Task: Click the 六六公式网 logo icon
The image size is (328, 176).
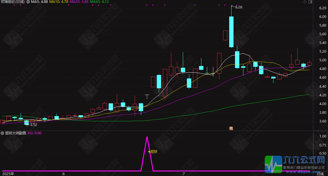Action: pyautogui.click(x=274, y=164)
